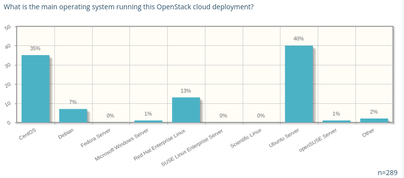Click the Fedora Server axis label
The height and width of the screenshot is (178, 404).
point(96,138)
